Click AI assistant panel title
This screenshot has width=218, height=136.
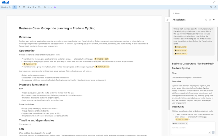179,20
